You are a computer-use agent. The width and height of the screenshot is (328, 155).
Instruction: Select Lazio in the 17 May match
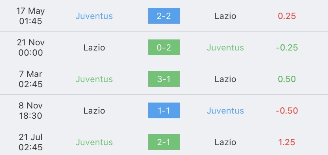tap(225, 16)
